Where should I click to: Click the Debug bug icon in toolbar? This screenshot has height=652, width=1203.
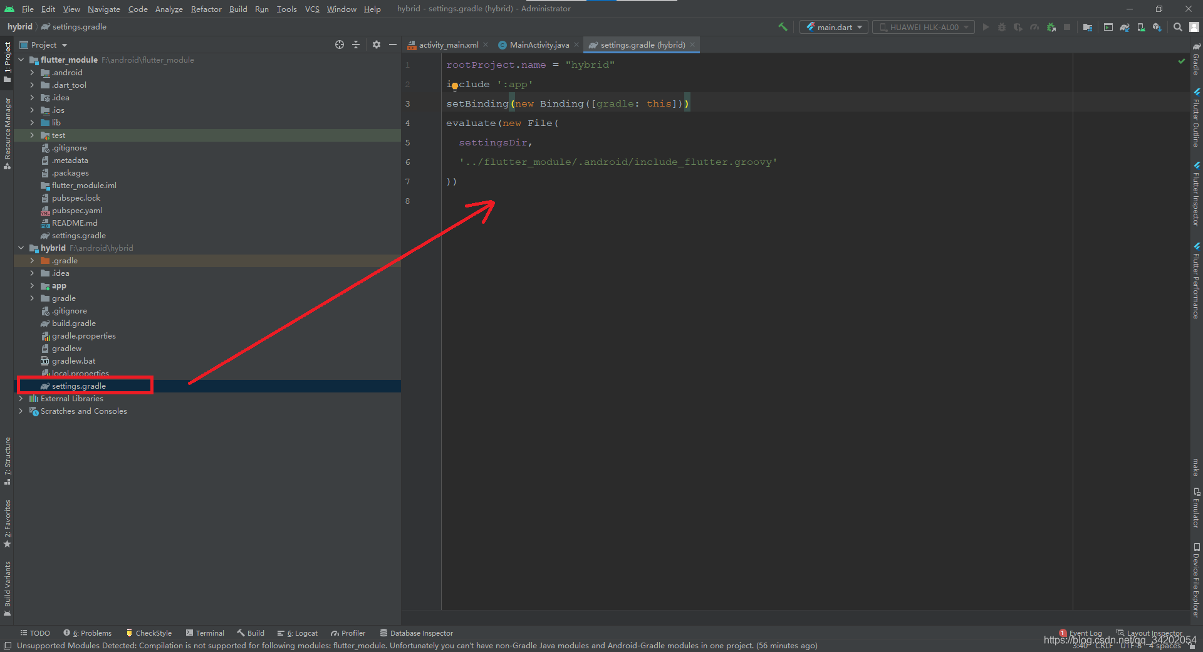pos(1002,27)
